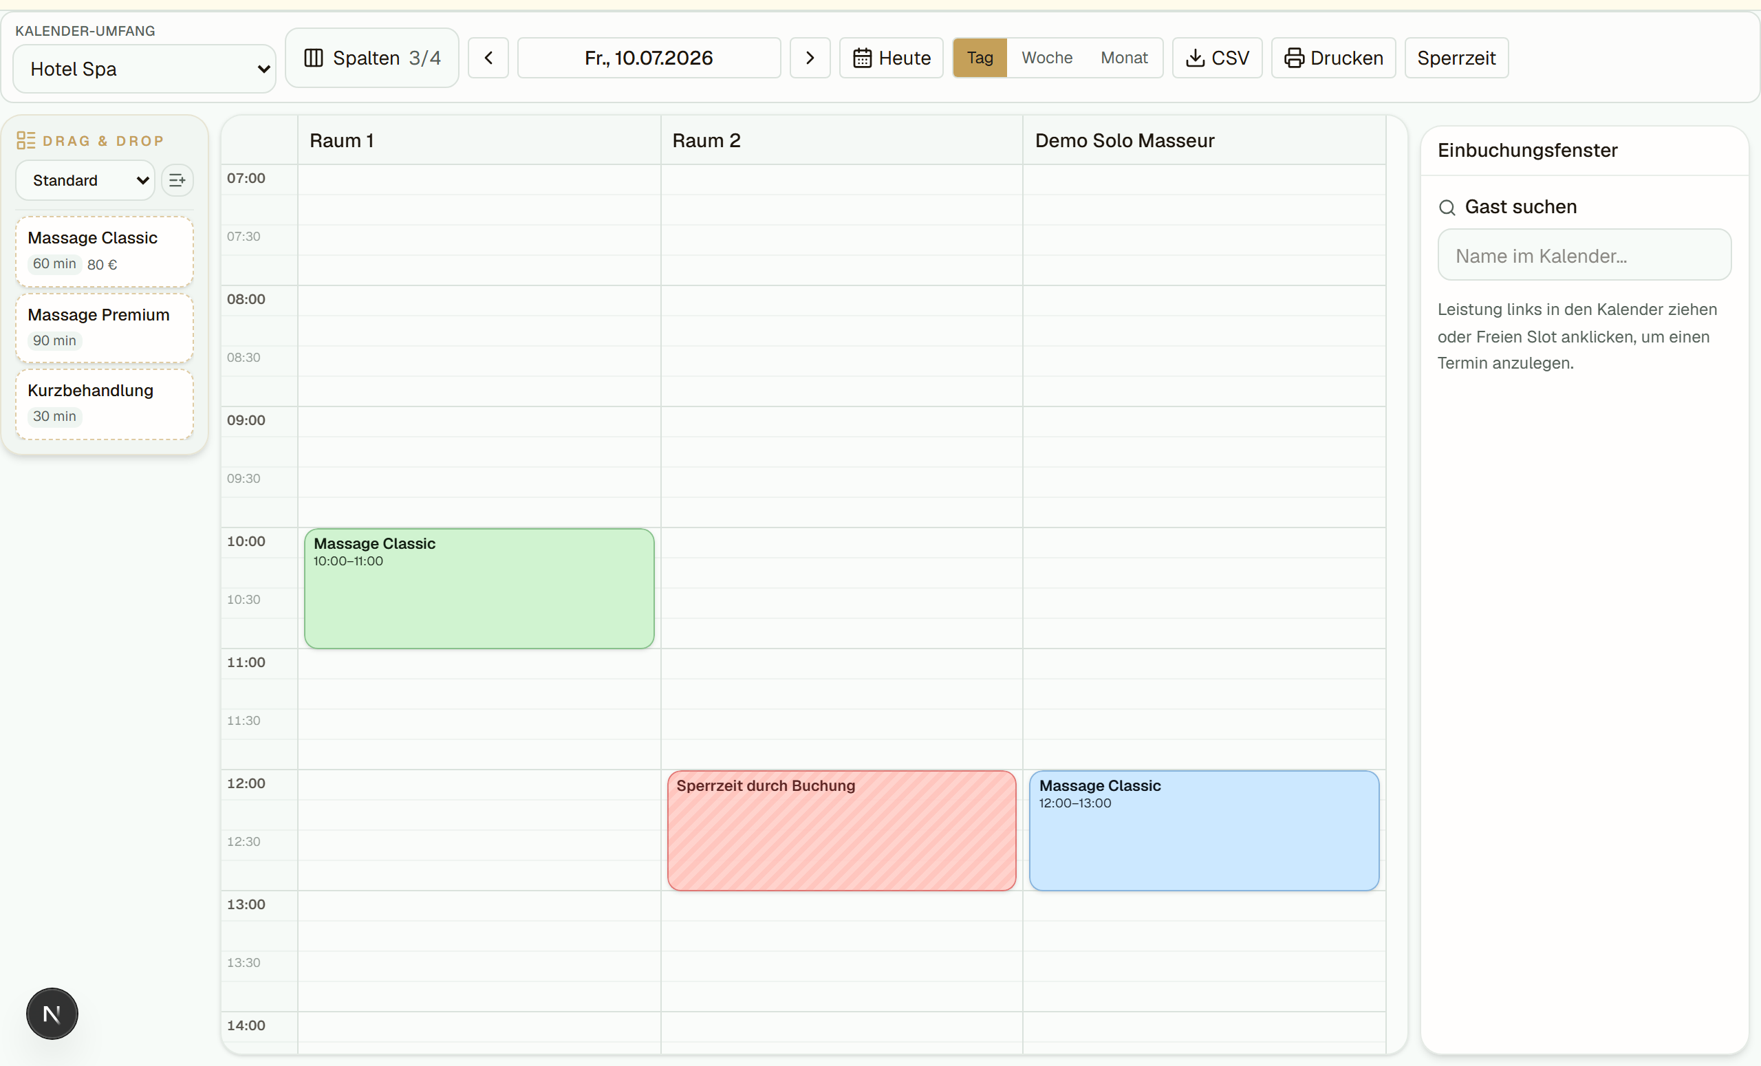Viewport: 1761px width, 1066px height.
Task: Click the Raum 2 column header
Action: click(x=841, y=140)
